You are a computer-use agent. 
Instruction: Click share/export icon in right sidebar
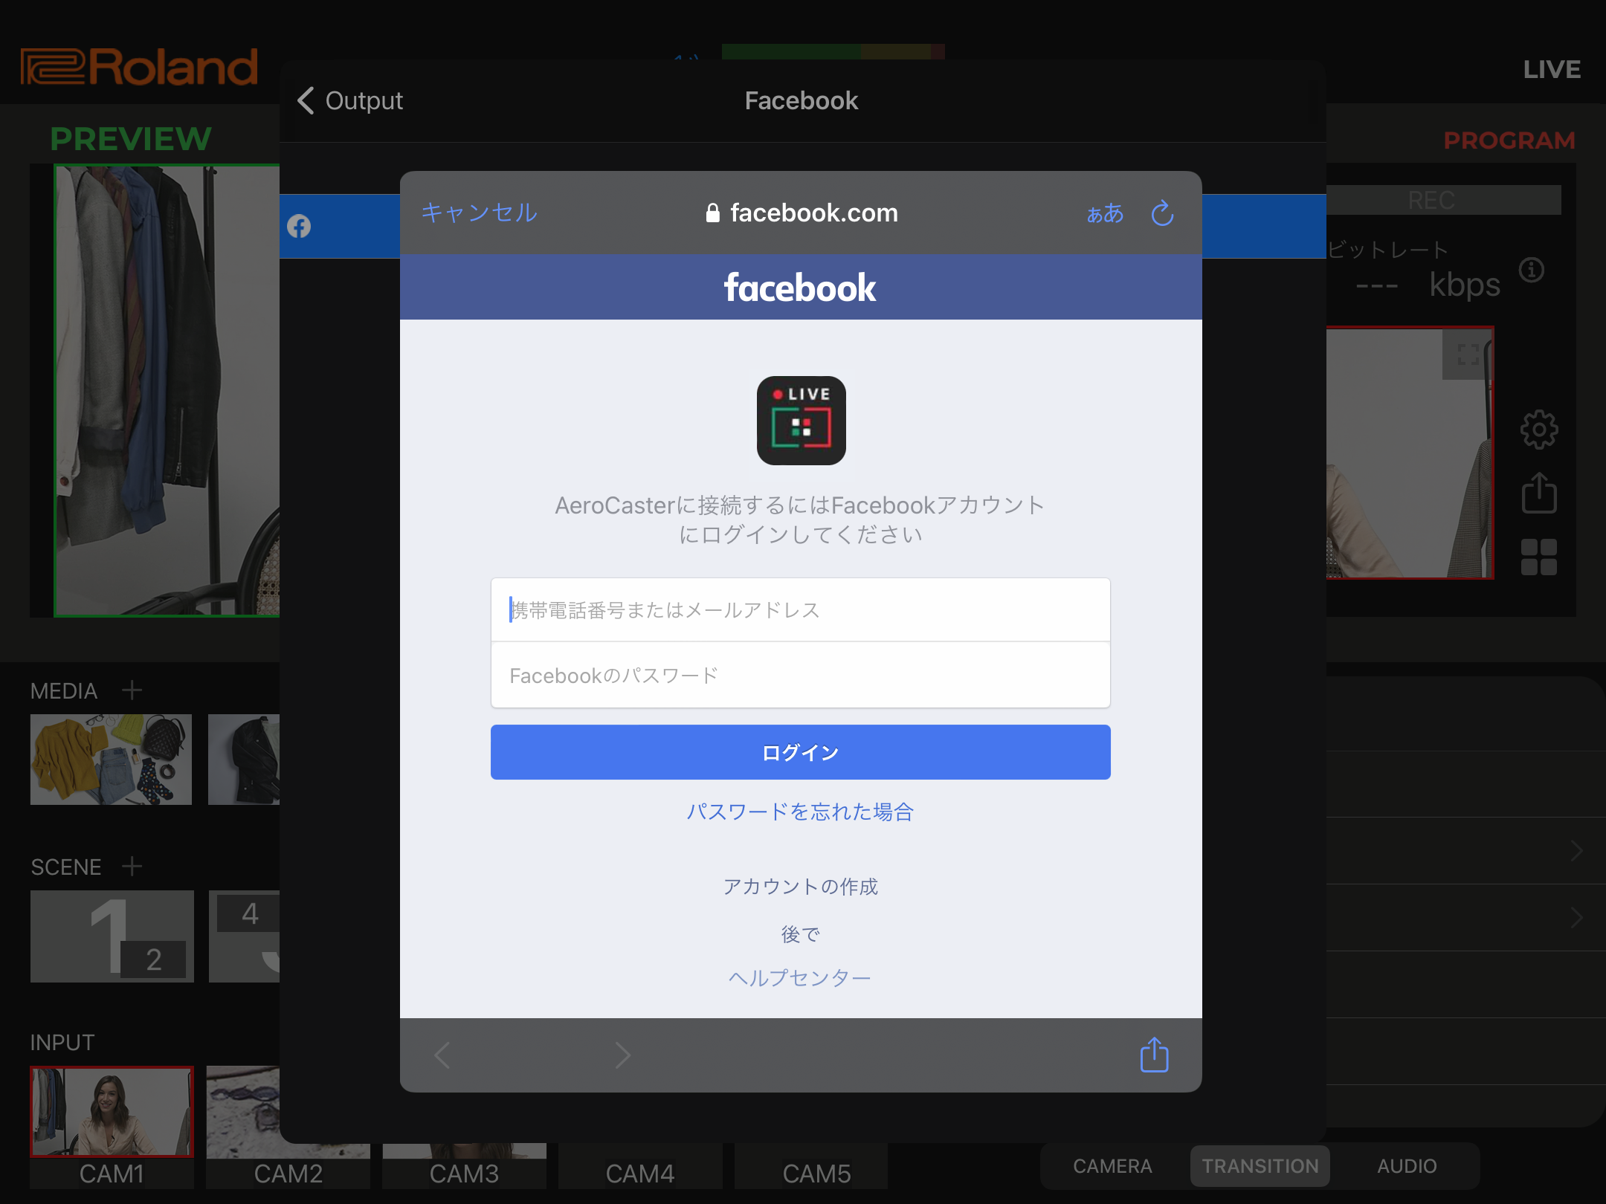[x=1538, y=493]
